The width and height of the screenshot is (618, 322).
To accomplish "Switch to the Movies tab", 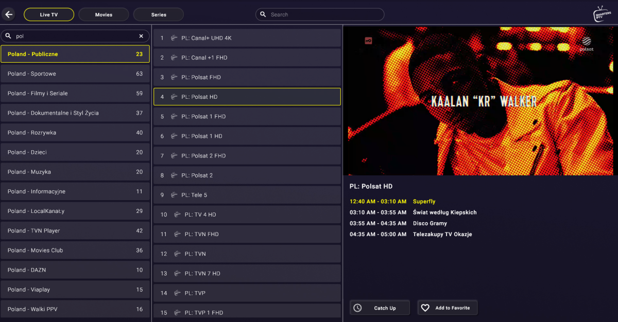I will click(104, 14).
